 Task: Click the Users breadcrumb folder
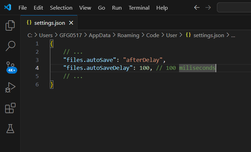(46, 35)
